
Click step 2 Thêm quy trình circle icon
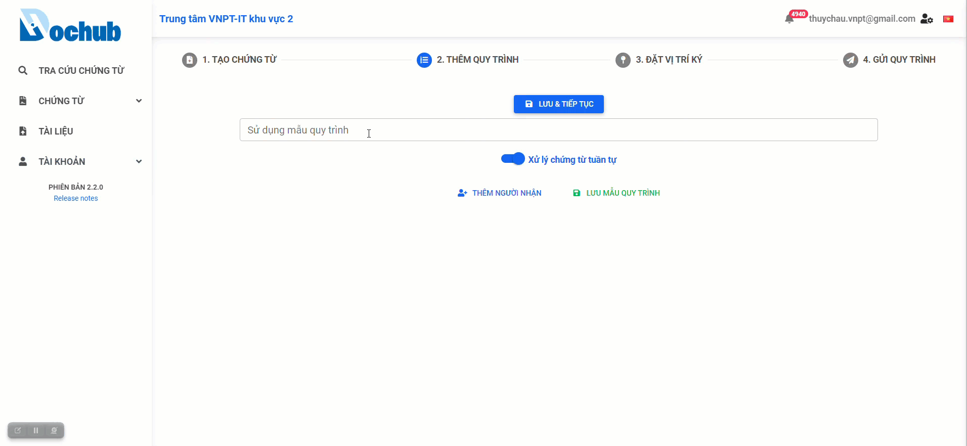pos(424,60)
